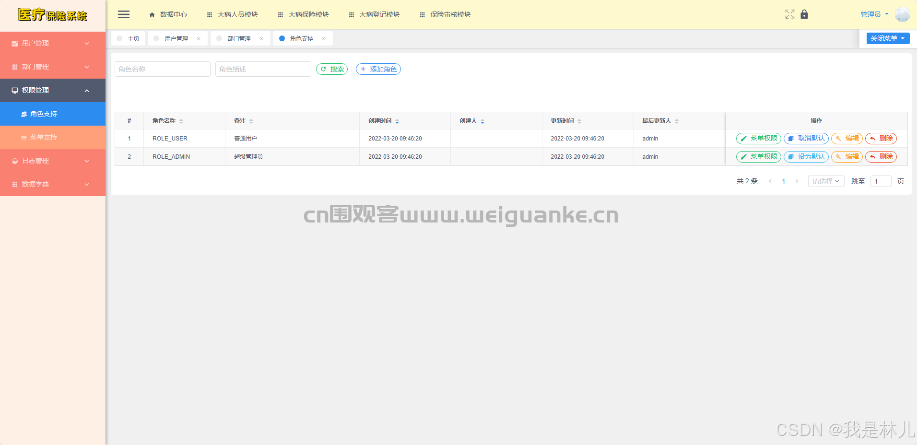Close the 用户管理 tab with its X

(199, 38)
